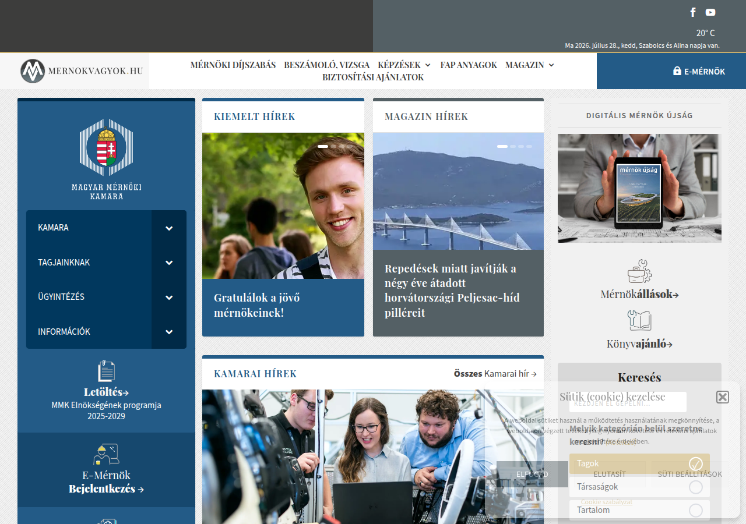This screenshot has width=746, height=524.
Task: Open the Biztosítási ajánlatok menu item
Action: (373, 77)
